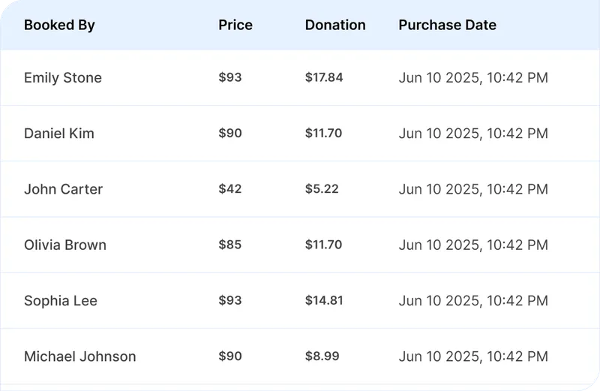Click the $17.84 donation amount
Image resolution: width=600 pixels, height=391 pixels.
pyautogui.click(x=324, y=78)
